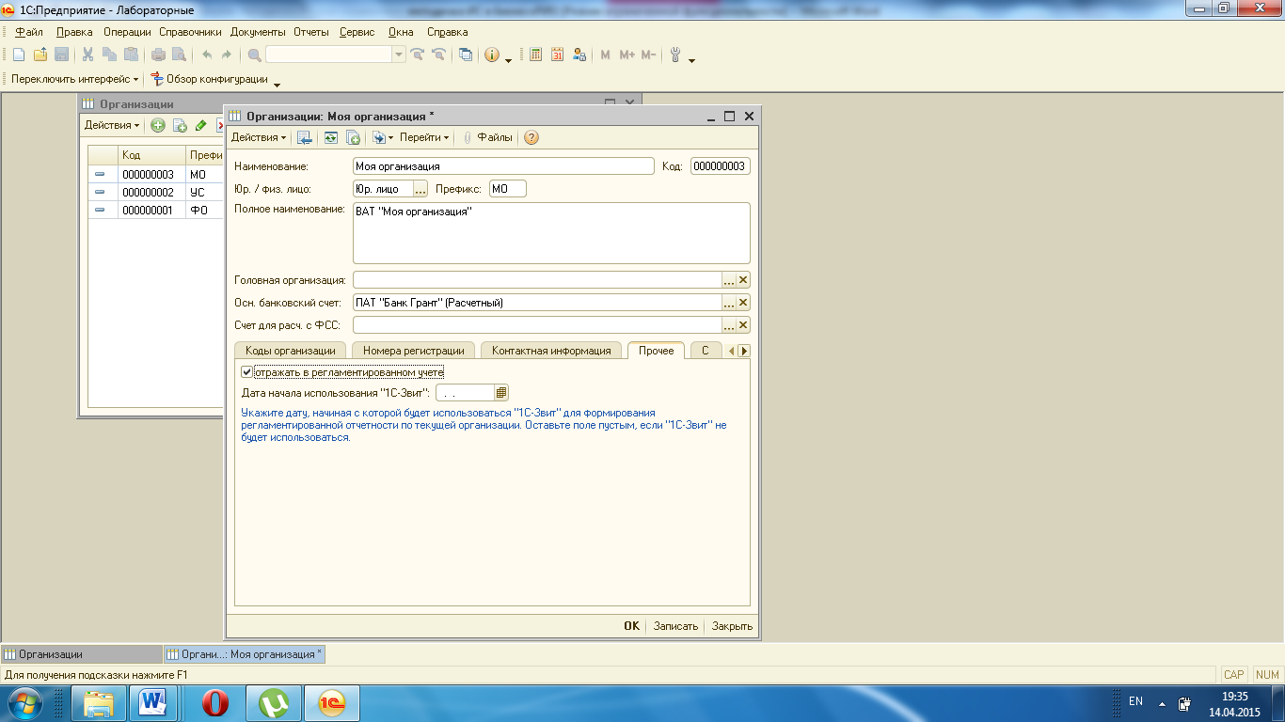This screenshot has width=1285, height=722.
Task: Click the Save diskette icon
Action: [x=61, y=55]
